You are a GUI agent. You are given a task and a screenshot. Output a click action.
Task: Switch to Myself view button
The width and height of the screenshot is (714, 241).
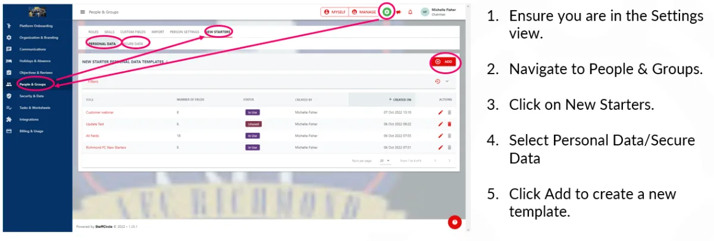[x=335, y=12]
